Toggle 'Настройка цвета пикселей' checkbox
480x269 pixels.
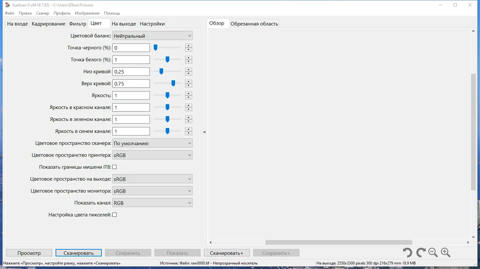coord(115,215)
